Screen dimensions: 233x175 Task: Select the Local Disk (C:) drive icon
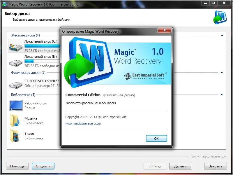point(16,47)
